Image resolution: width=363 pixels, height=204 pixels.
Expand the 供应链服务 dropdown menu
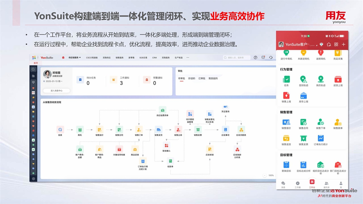pos(74,57)
